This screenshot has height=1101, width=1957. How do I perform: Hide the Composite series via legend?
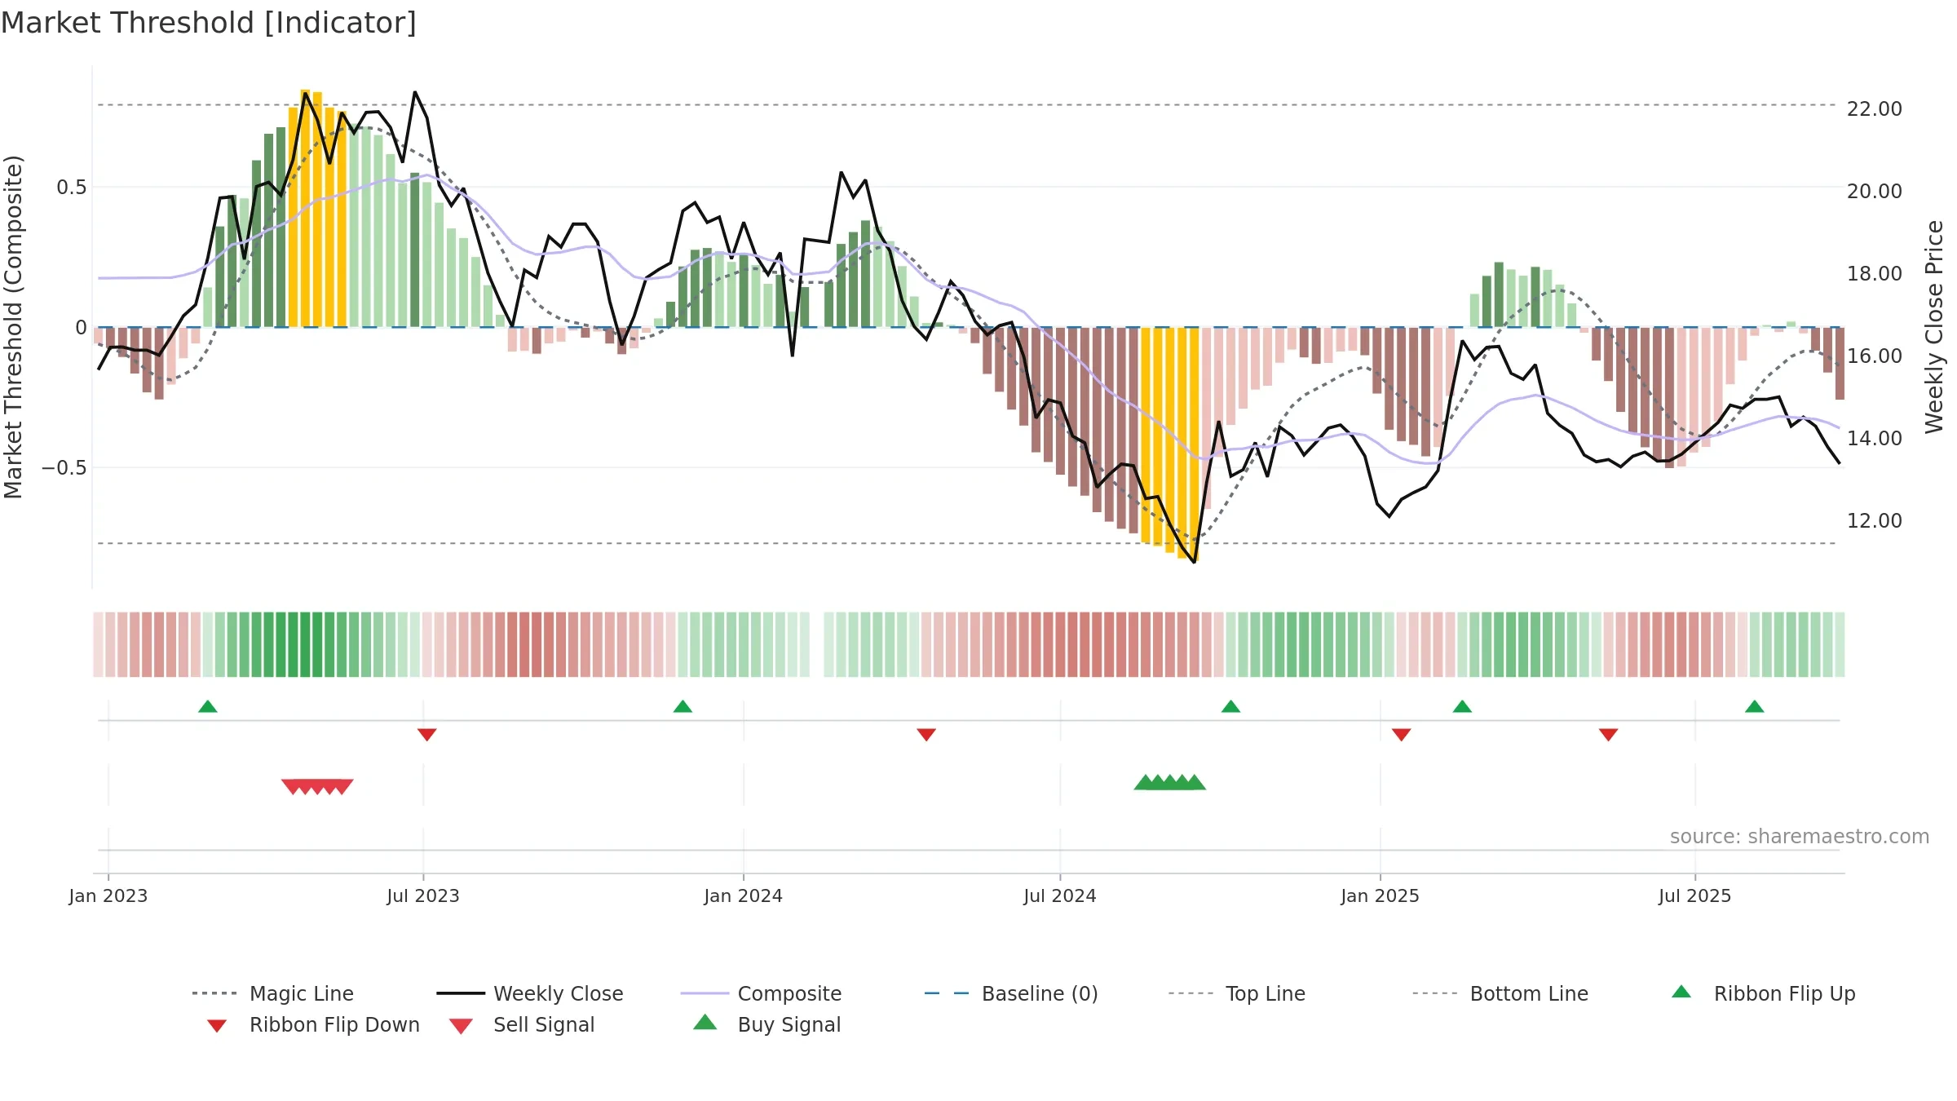point(761,993)
